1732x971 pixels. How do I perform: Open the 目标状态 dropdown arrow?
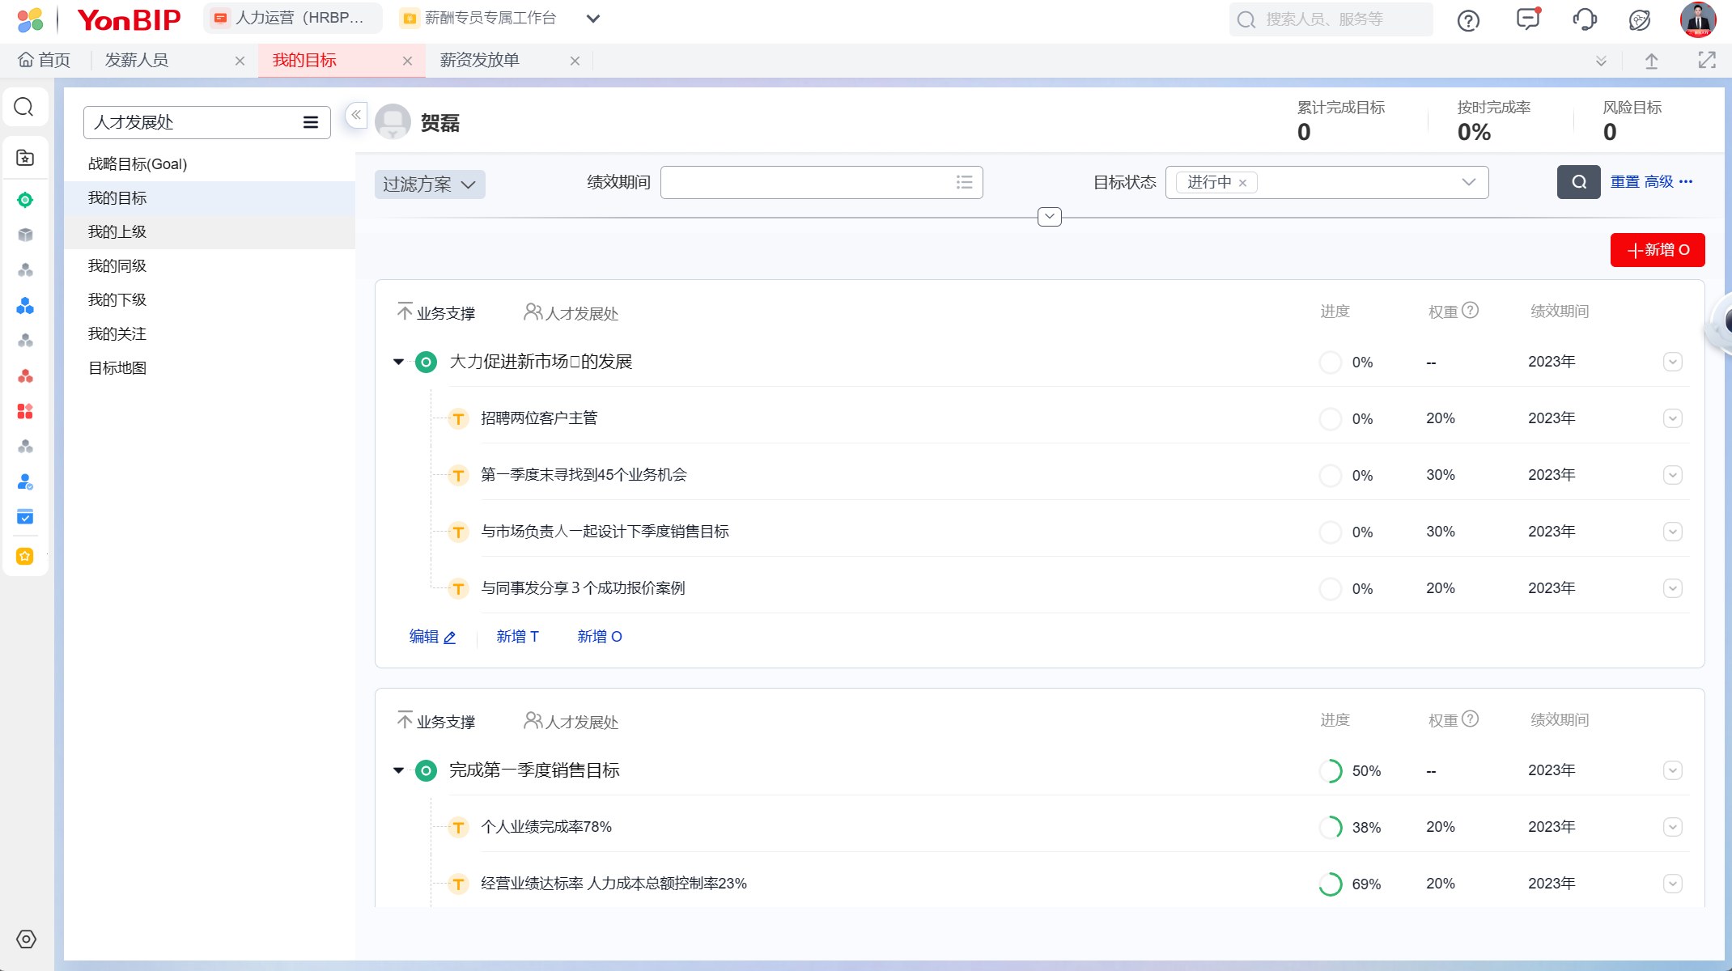point(1468,182)
